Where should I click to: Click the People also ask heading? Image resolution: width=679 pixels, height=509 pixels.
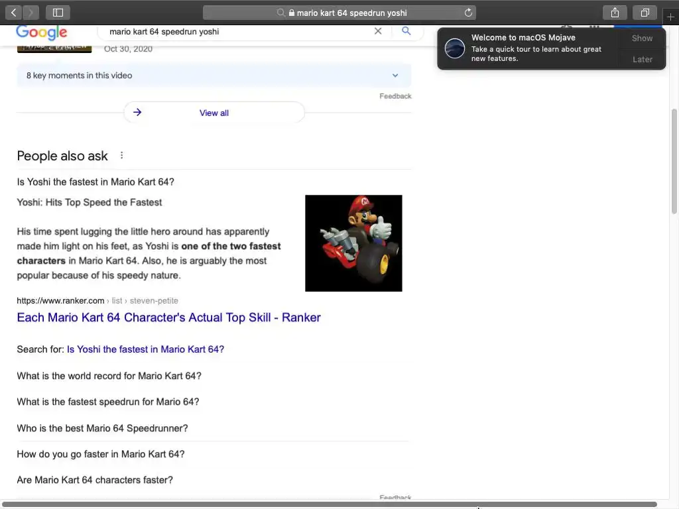[x=62, y=156]
